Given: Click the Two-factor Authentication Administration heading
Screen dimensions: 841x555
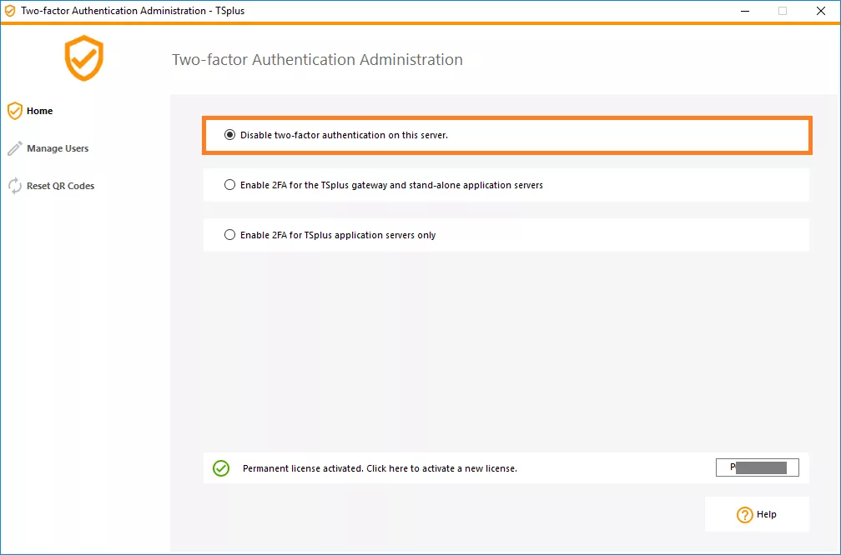Looking at the screenshot, I should click(x=318, y=59).
